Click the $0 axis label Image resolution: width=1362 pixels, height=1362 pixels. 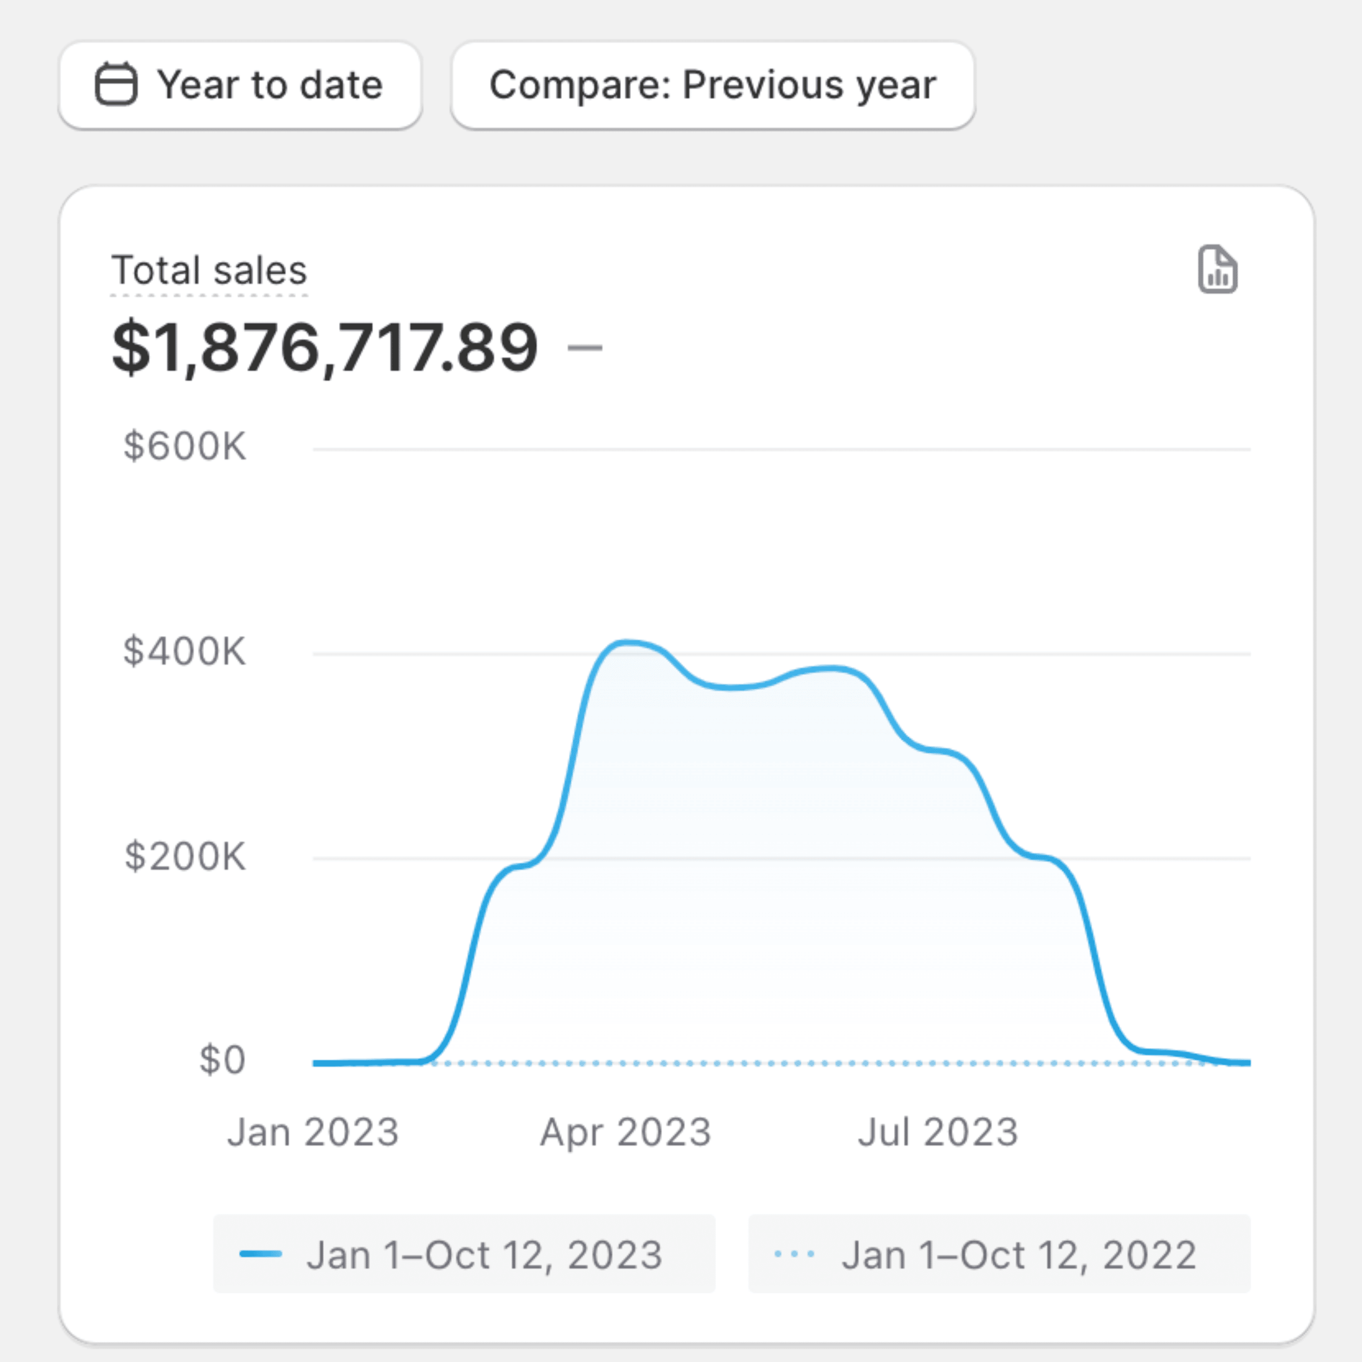(222, 1060)
